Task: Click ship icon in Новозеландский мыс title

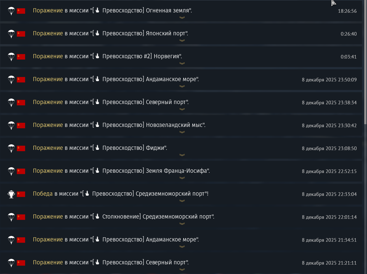Action: tap(97, 125)
